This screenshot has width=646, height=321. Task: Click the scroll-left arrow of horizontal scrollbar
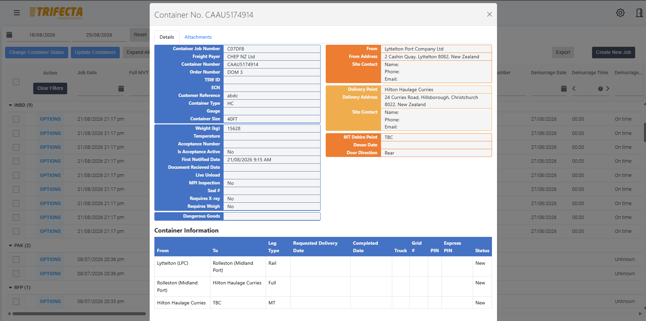point(9,314)
